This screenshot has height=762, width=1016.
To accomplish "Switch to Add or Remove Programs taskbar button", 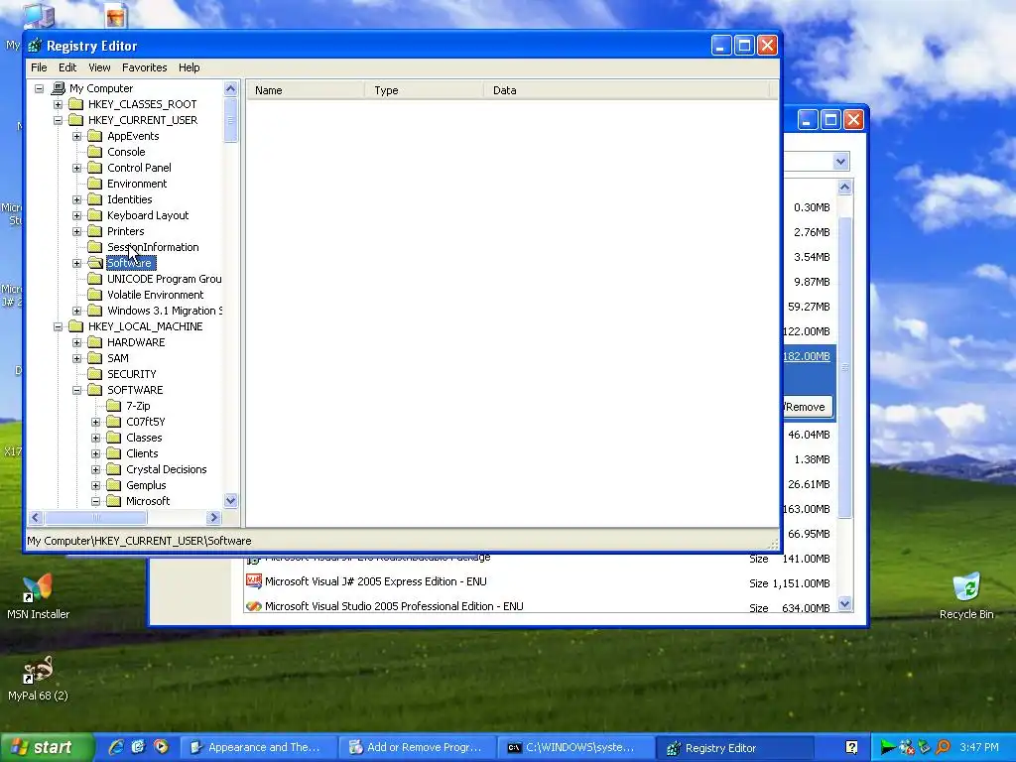I will (418, 748).
